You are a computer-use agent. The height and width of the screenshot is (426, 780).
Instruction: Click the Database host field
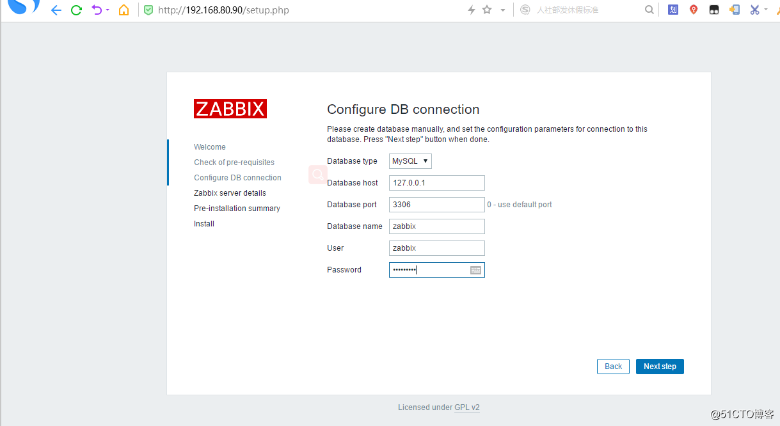[437, 183]
